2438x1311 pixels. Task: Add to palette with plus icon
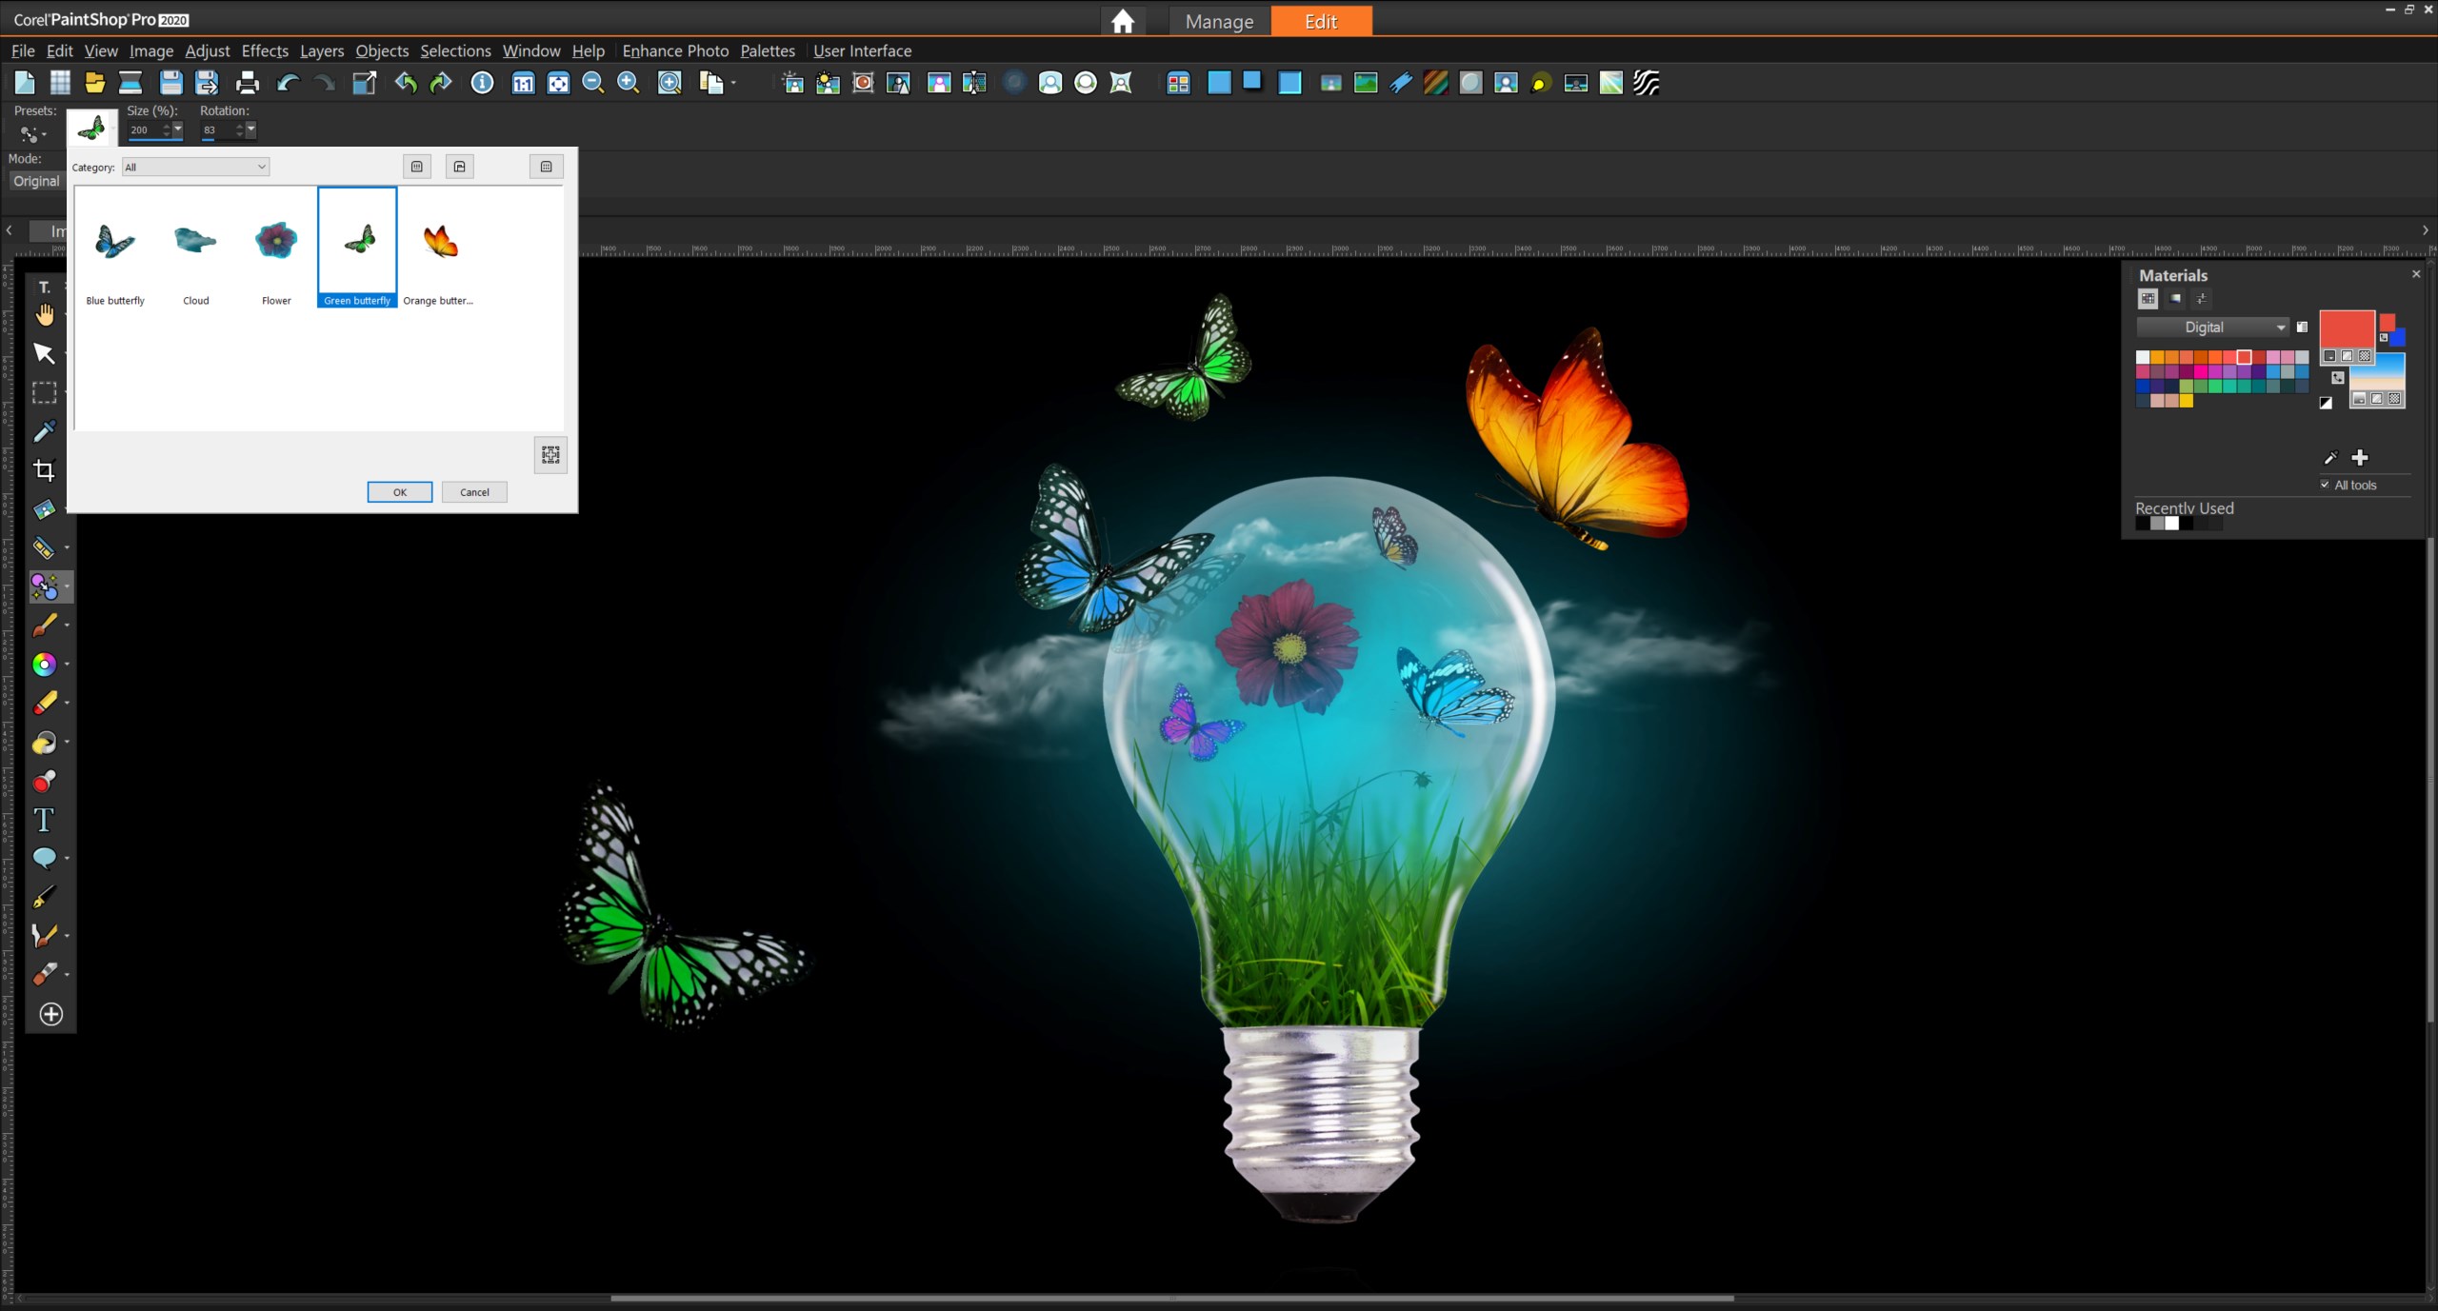[x=2360, y=458]
